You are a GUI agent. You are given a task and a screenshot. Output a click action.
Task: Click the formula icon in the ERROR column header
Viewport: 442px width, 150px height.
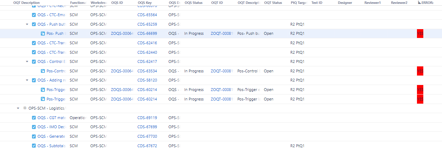[419, 3]
